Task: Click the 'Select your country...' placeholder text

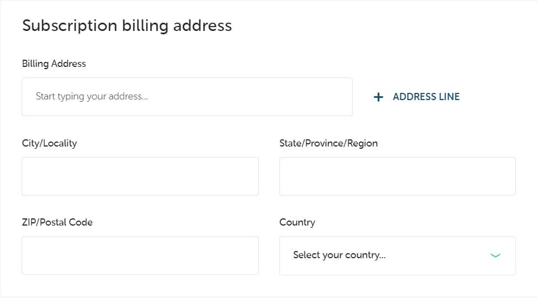Action: coord(339,255)
